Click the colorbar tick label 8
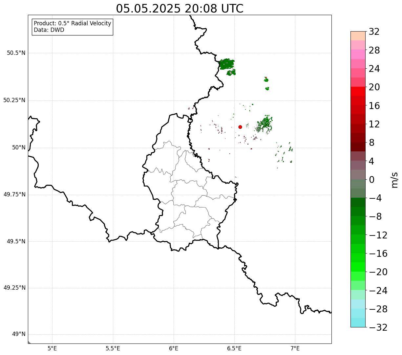 [x=371, y=143]
